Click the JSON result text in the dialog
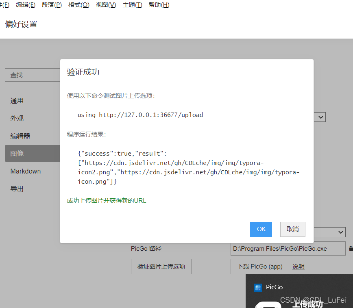Screen dimensions: 353x308 188,167
